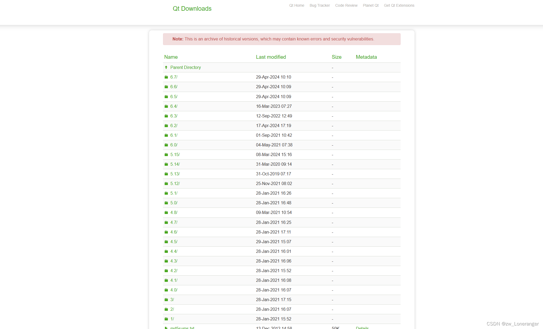Click the folder icon next to 6.2/
Image resolution: width=543 pixels, height=329 pixels.
coord(166,126)
